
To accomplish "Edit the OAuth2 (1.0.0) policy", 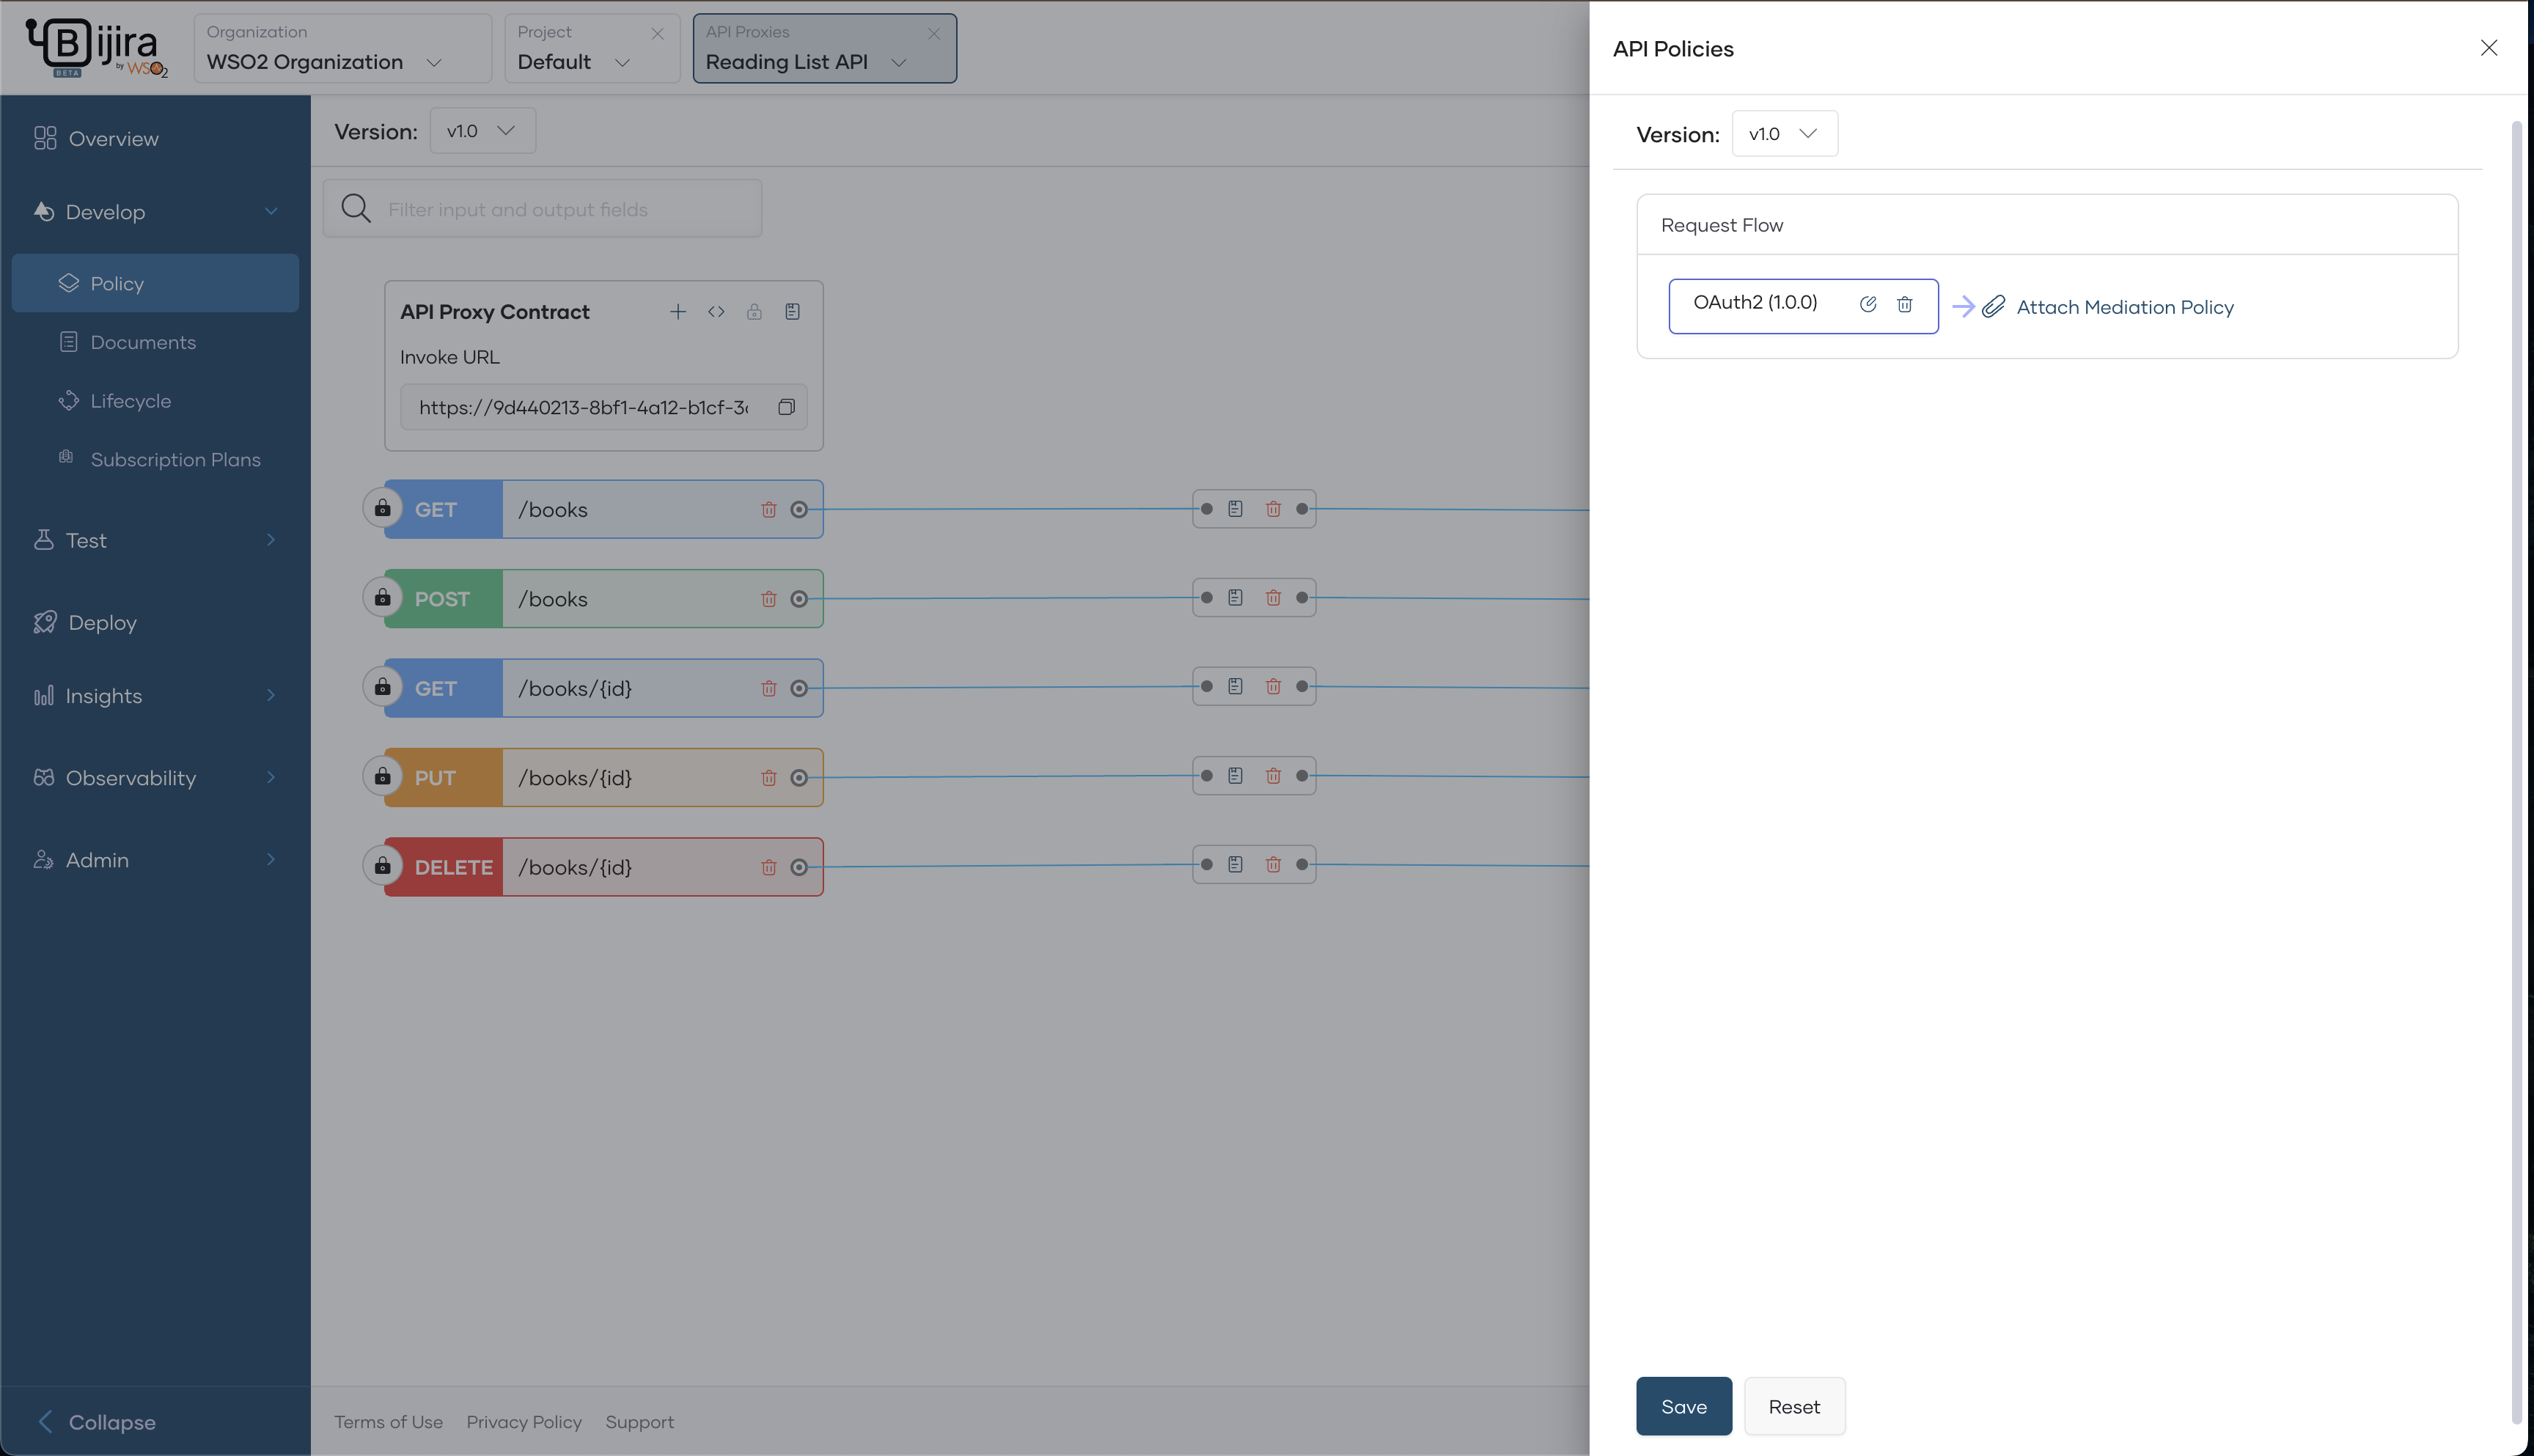I will pos(1867,305).
